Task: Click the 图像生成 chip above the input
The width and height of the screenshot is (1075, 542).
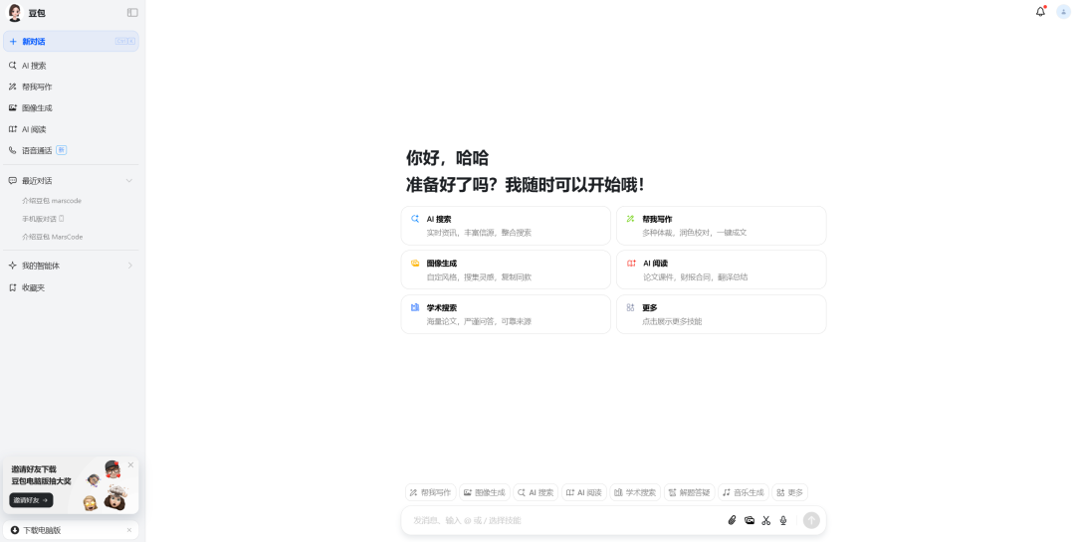Action: click(x=485, y=492)
